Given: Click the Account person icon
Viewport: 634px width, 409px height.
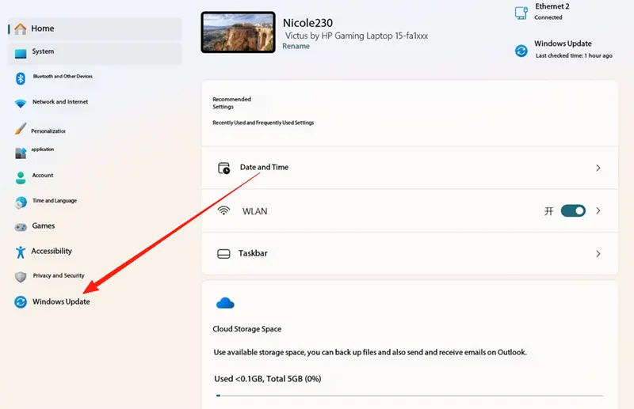Looking at the screenshot, I should click(x=21, y=178).
